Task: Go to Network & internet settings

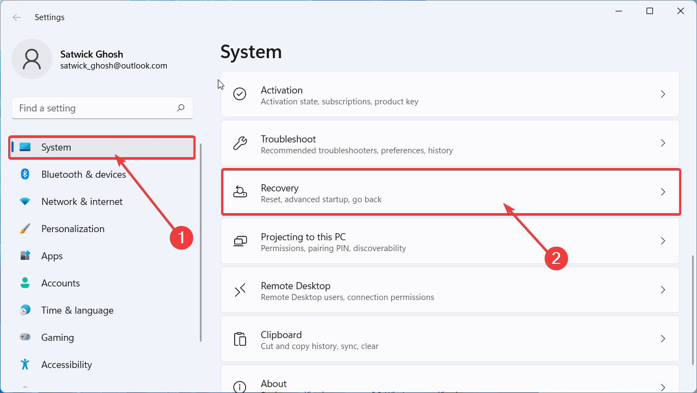Action: [102, 202]
